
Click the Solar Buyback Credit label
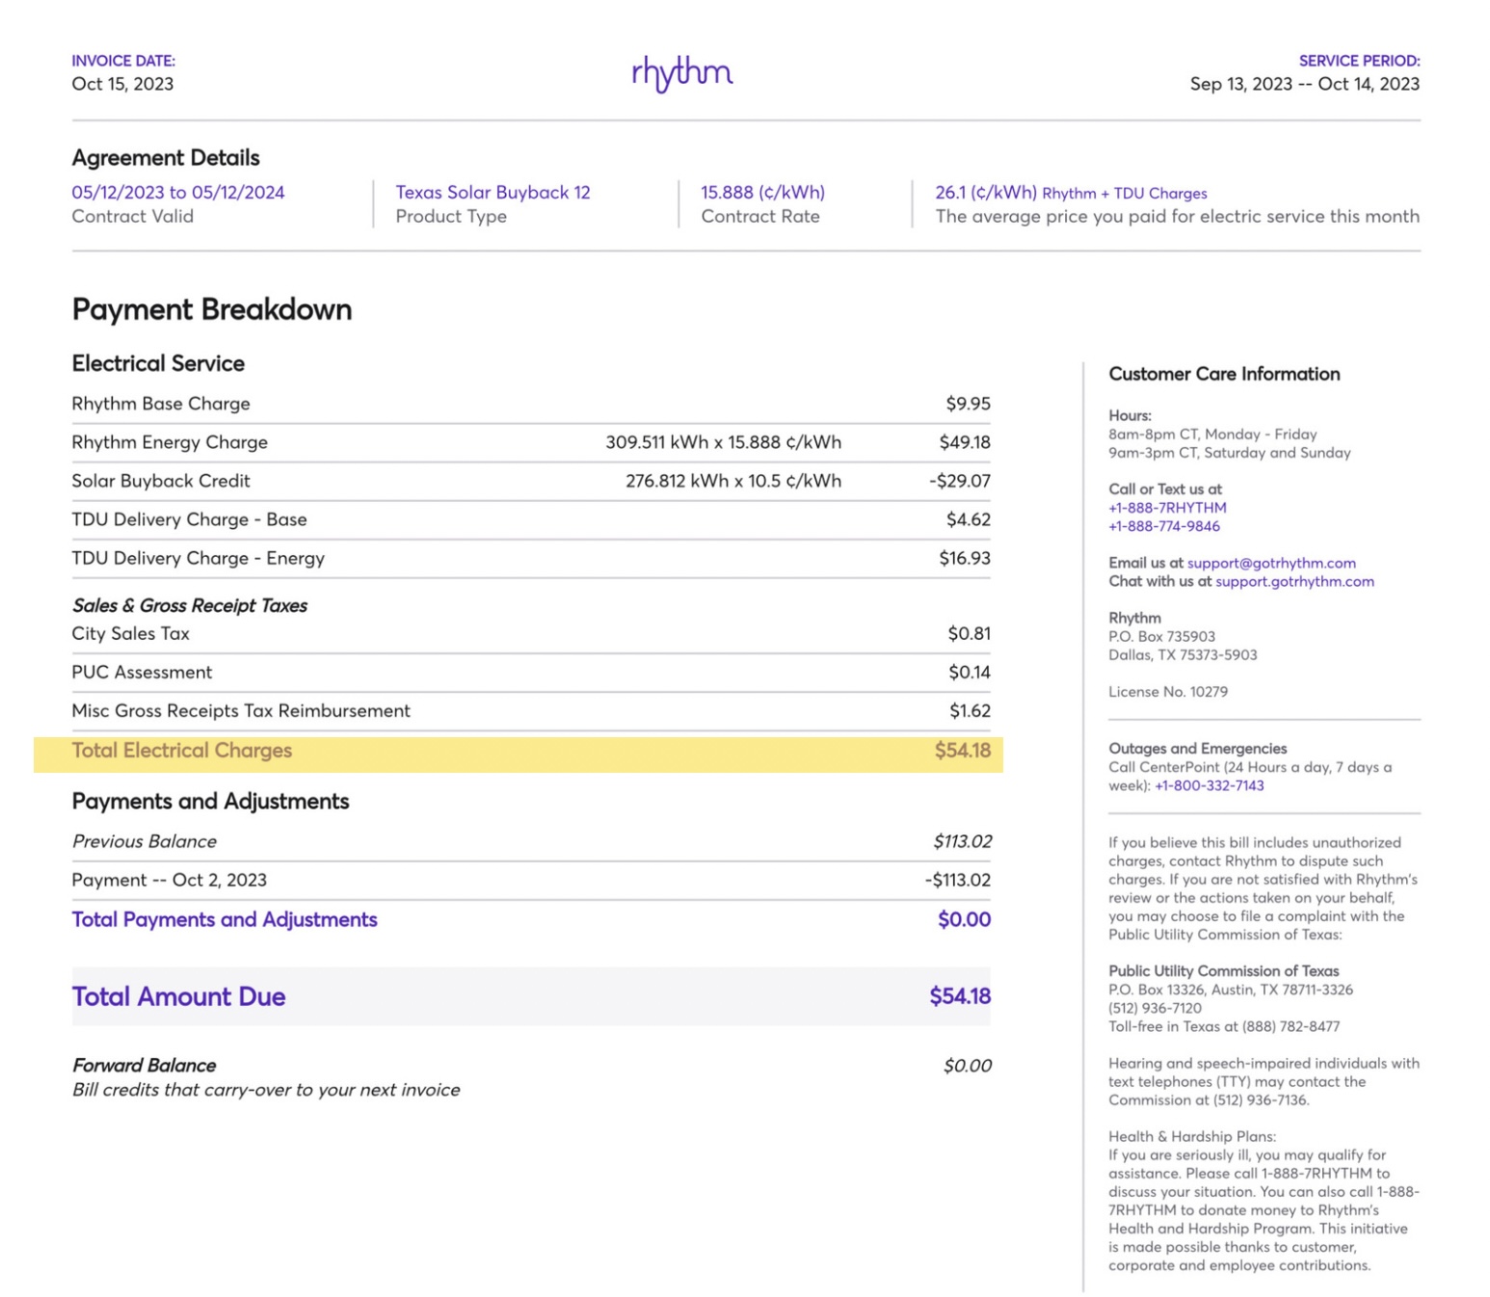point(161,481)
